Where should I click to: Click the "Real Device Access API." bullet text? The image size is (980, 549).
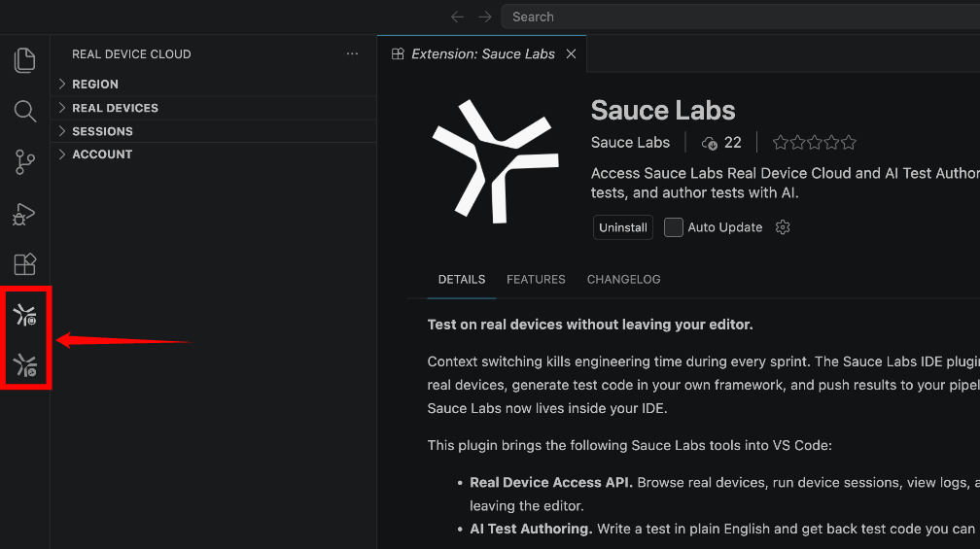[551, 482]
